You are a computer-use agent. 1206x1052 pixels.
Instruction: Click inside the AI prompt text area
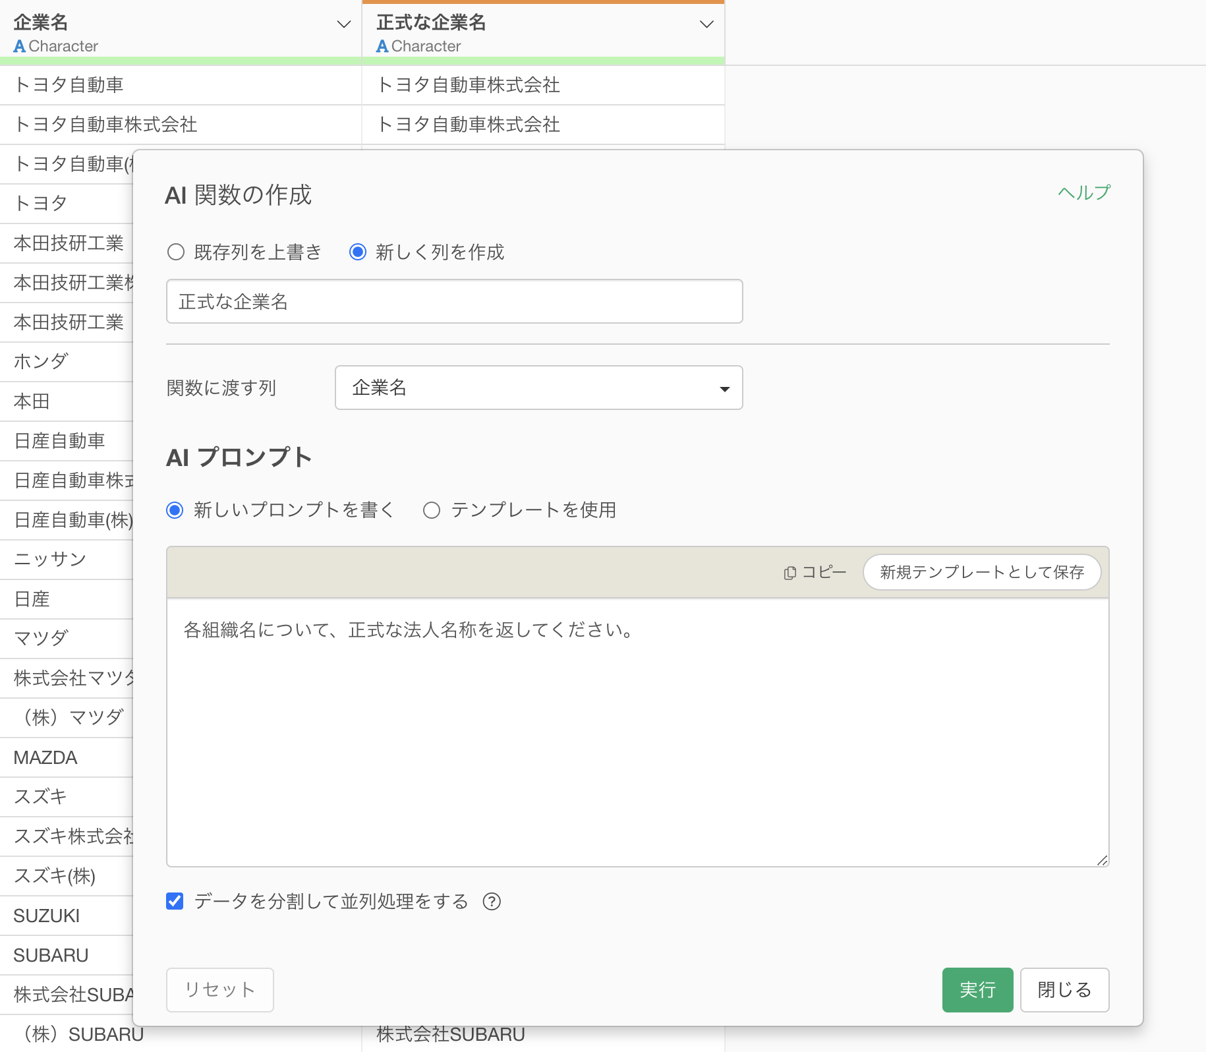637,732
